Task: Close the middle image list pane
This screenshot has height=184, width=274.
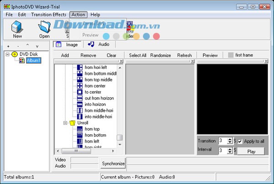Action: click(192, 61)
